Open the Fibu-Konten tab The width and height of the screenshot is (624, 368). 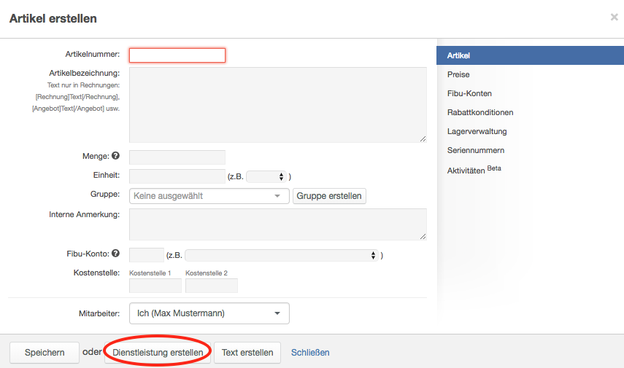[x=469, y=93]
